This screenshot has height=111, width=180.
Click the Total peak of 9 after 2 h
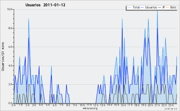pyautogui.click(x=28, y=19)
